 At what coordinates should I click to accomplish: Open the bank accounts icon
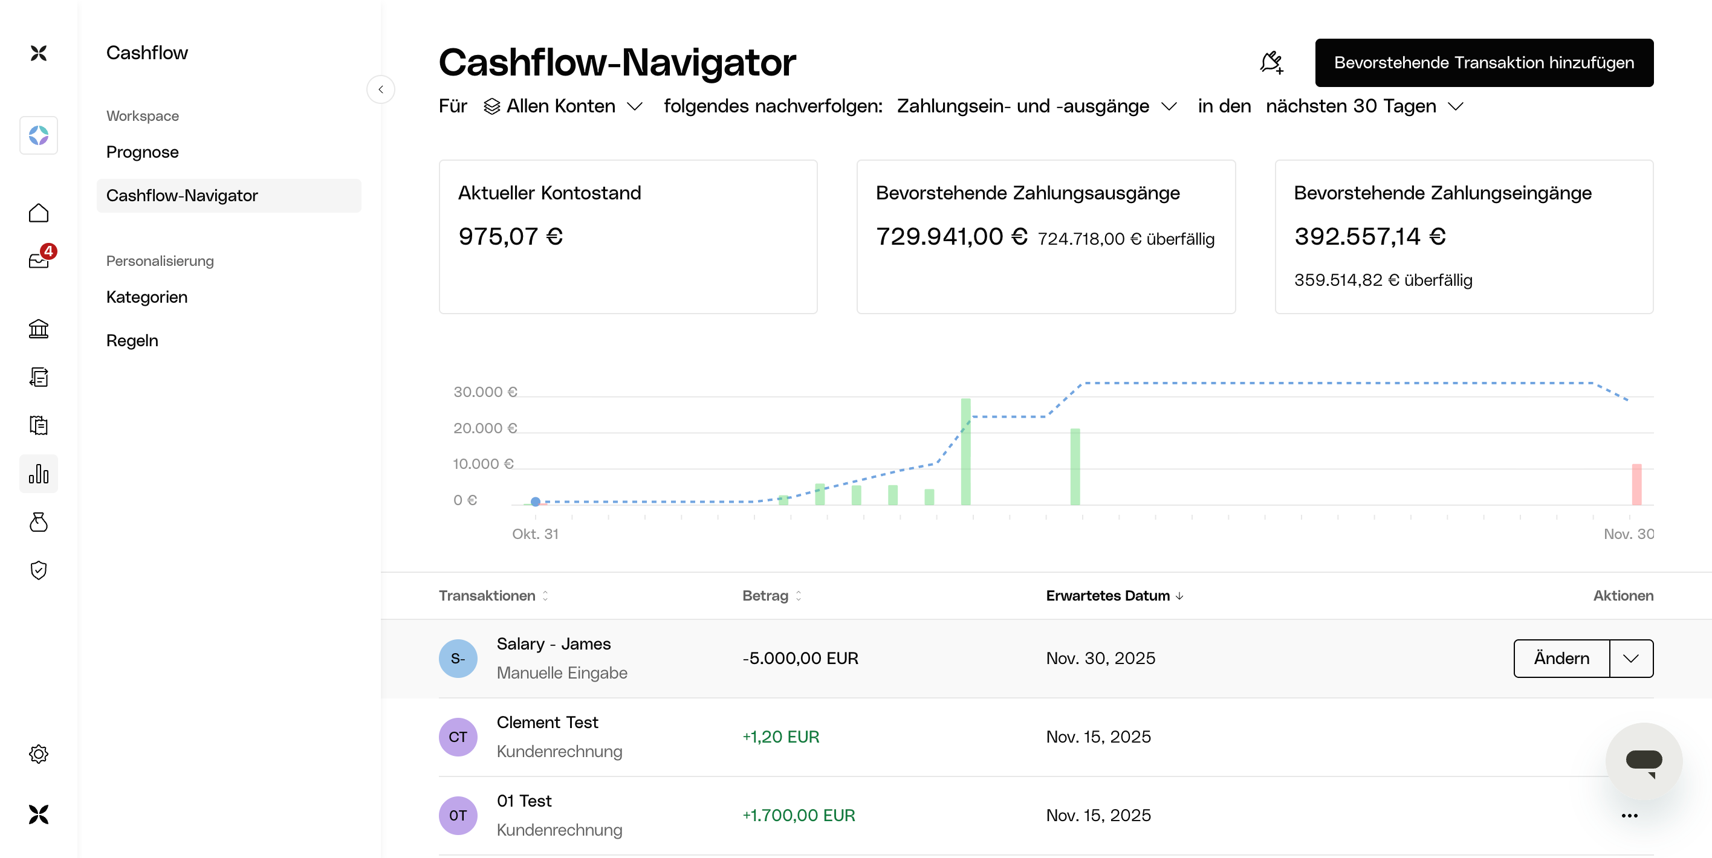[39, 329]
